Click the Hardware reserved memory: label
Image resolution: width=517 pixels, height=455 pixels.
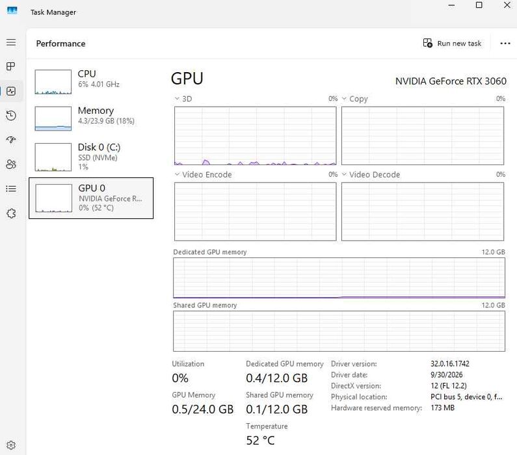pos(377,408)
